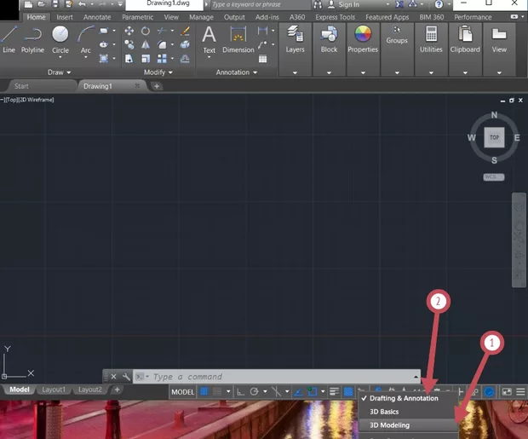Image resolution: width=528 pixels, height=439 pixels.
Task: Click the TOP face of the ViewCube
Action: 494,136
